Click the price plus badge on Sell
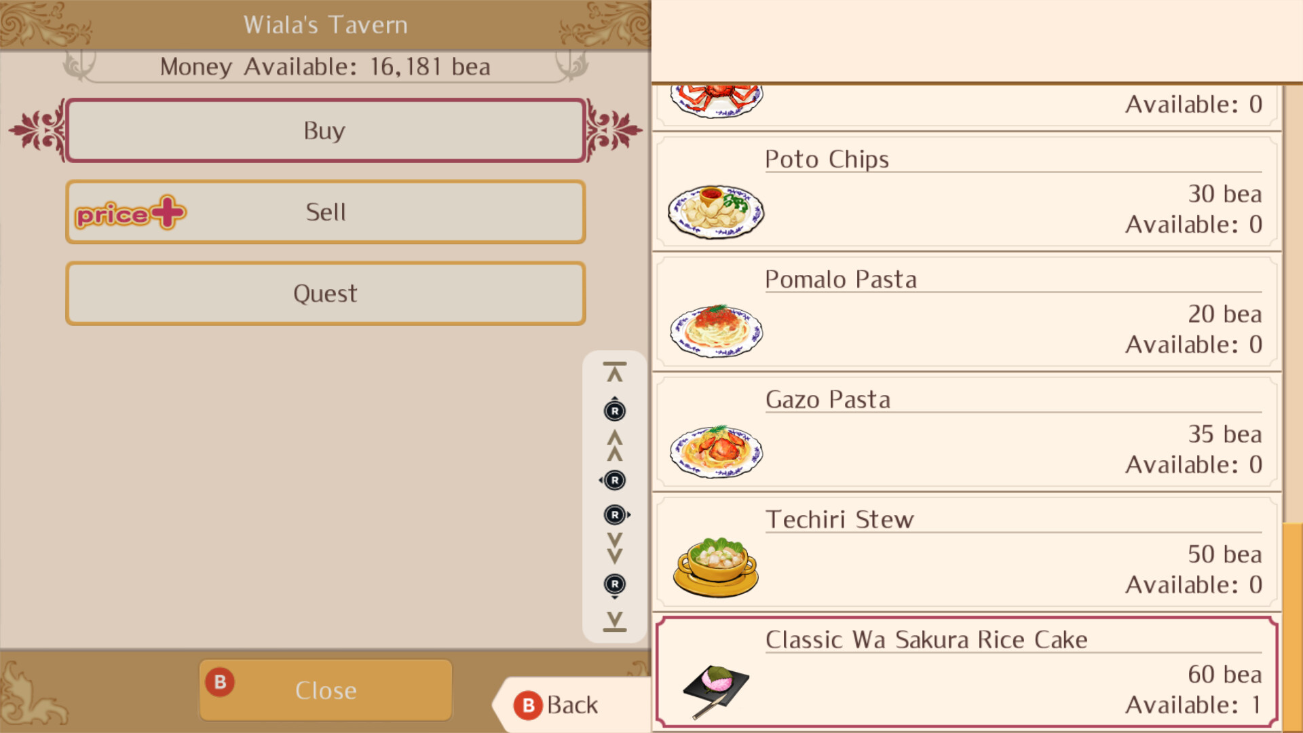This screenshot has width=1303, height=733. click(130, 213)
